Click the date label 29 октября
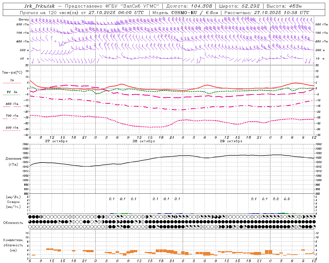Screen dimensions: 329x263 pyautogui.click(x=231, y=141)
